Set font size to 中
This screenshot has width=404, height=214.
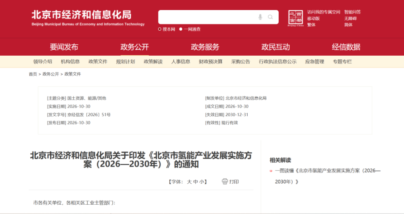196,182
